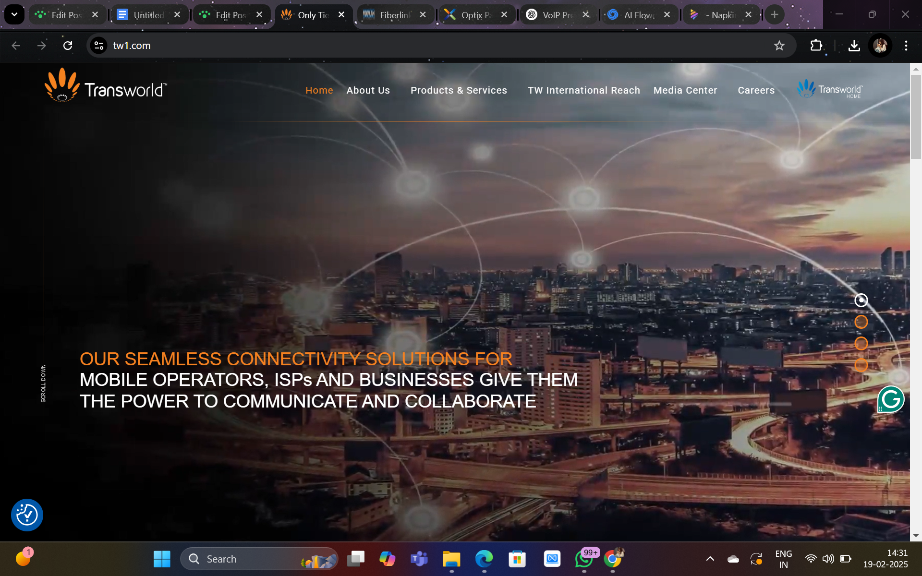Launch Copilot from the taskbar

coord(387,559)
